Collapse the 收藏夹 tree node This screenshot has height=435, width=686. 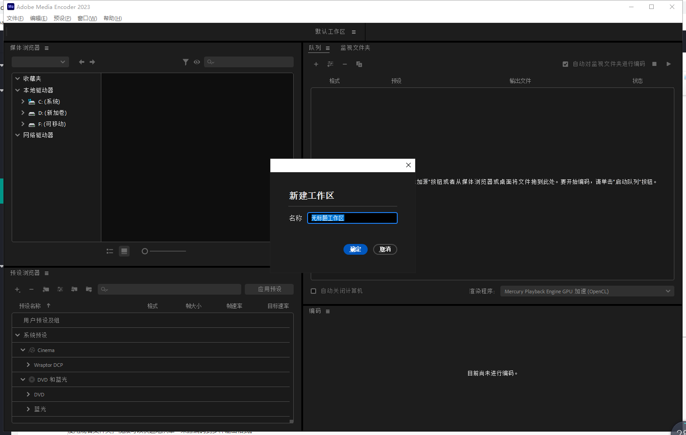pos(17,78)
